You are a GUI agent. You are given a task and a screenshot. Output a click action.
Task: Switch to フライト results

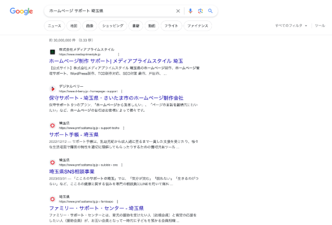(x=171, y=26)
